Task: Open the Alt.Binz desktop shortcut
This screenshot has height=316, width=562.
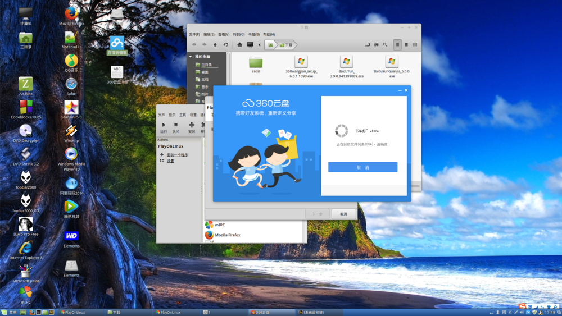Action: tap(26, 86)
